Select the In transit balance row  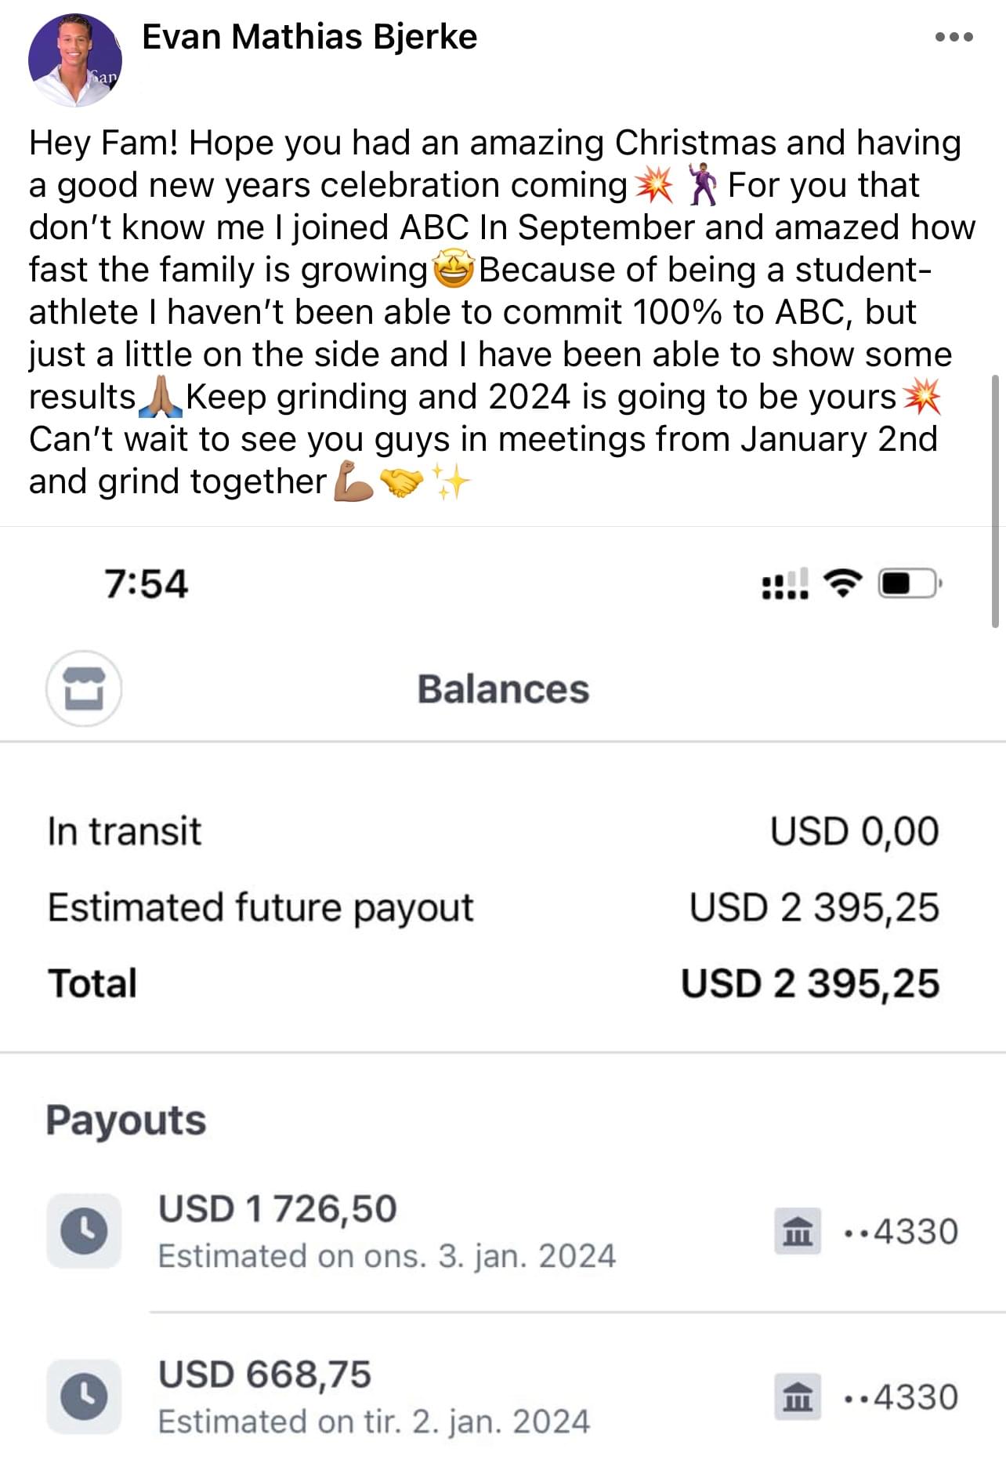pos(494,831)
